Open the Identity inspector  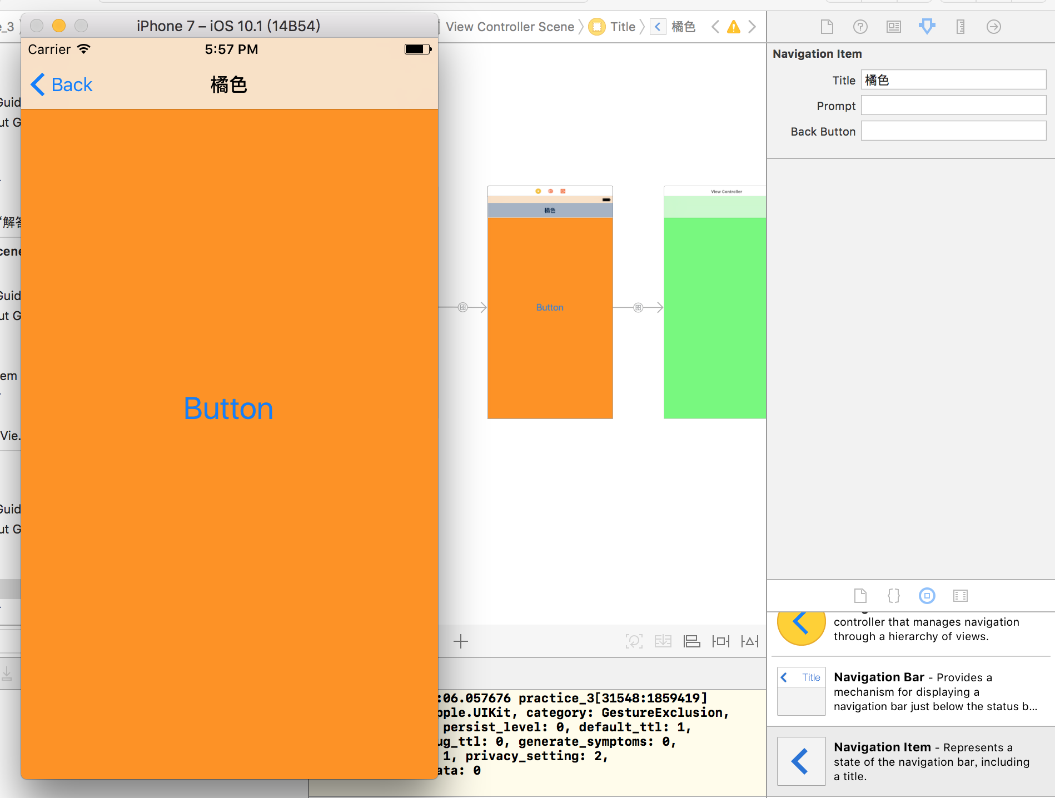pyautogui.click(x=894, y=27)
